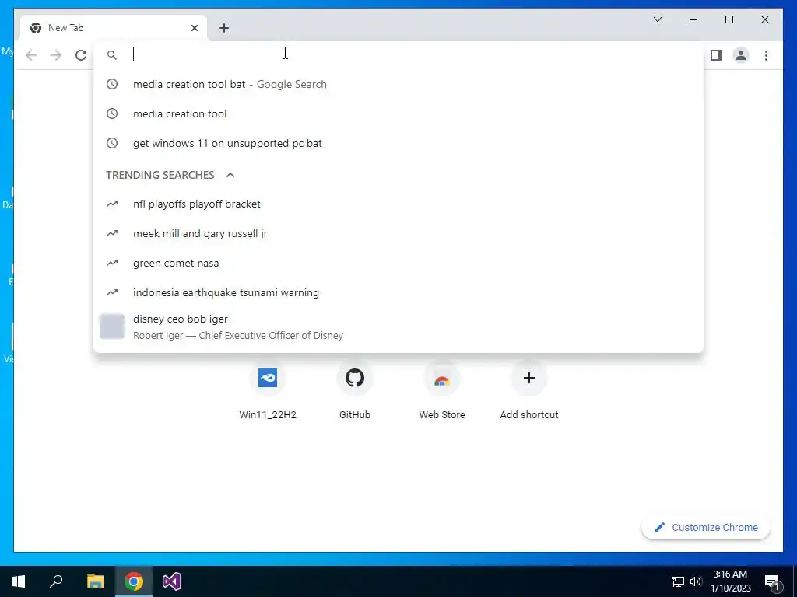Click the network tray icon
Viewport: 797px width, 597px height.
click(x=677, y=581)
